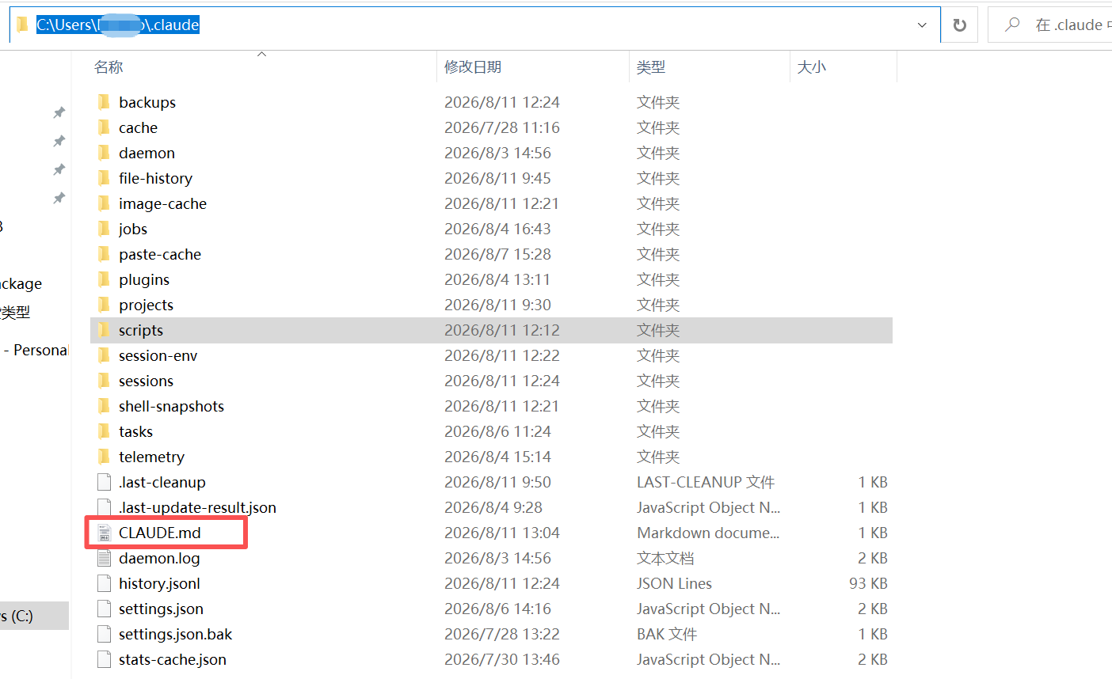
Task: Select the cache folder icon
Action: coord(104,127)
